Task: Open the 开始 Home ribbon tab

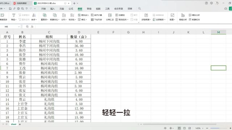Action: coord(43,9)
